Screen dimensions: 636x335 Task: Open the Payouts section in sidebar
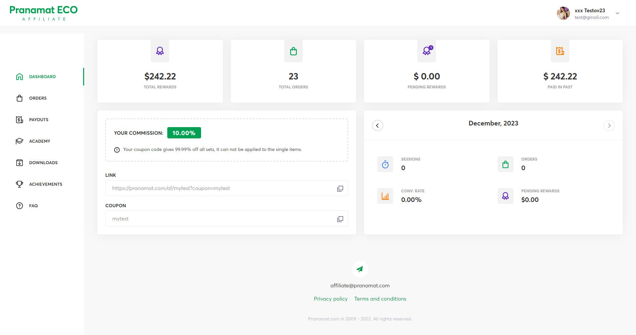click(38, 120)
